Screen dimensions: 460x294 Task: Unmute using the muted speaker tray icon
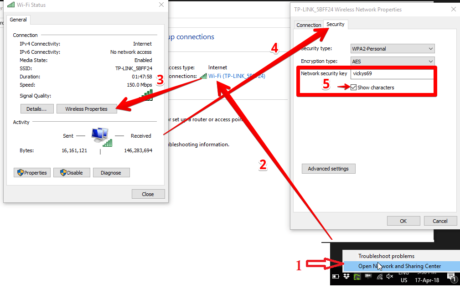(x=390, y=276)
